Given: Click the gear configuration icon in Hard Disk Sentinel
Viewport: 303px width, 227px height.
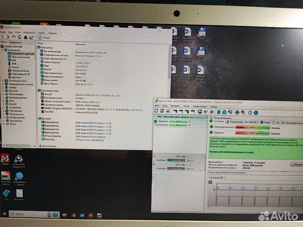Looking at the screenshot, I should click(x=237, y=112).
